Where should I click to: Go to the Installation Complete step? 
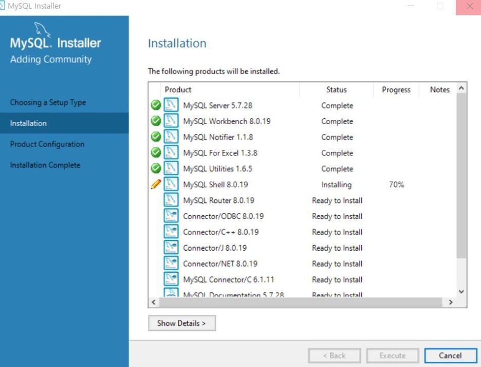[45, 165]
